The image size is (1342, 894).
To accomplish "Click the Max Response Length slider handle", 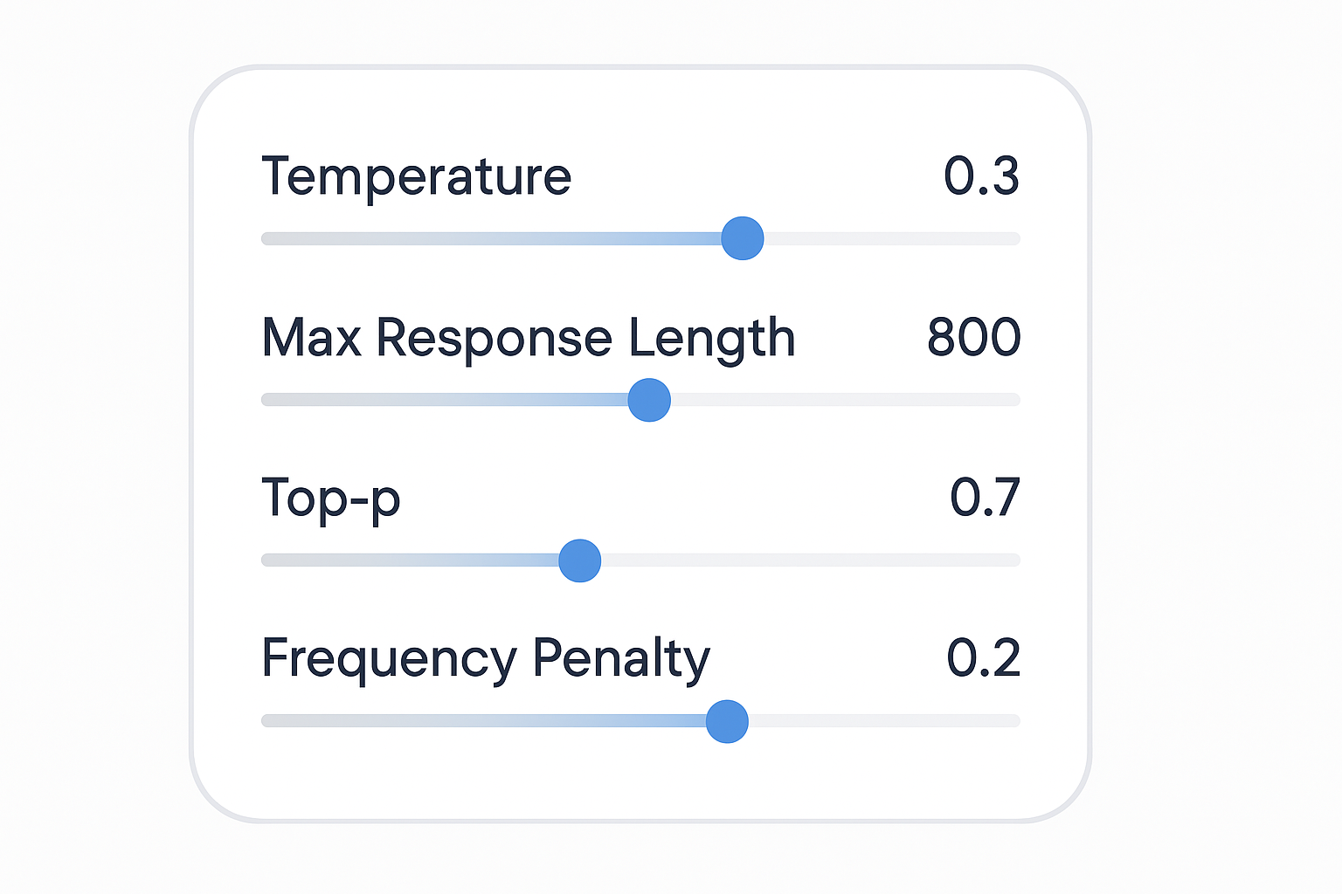I will 649,400.
